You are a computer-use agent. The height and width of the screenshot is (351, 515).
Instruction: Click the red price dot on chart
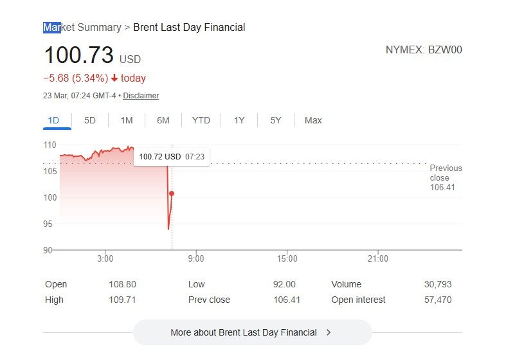pos(172,194)
